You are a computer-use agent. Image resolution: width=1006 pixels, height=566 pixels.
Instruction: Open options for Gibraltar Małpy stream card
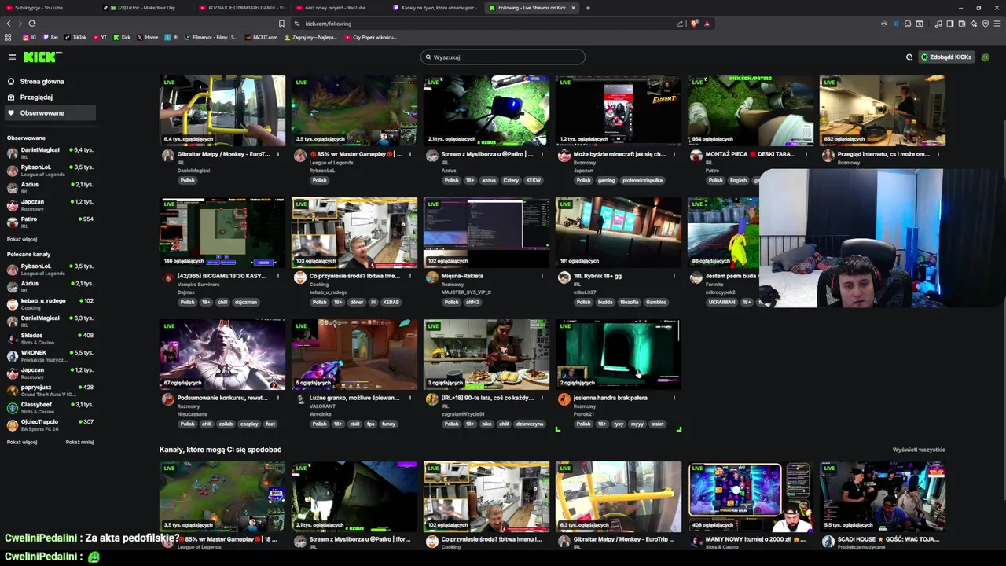(x=277, y=154)
